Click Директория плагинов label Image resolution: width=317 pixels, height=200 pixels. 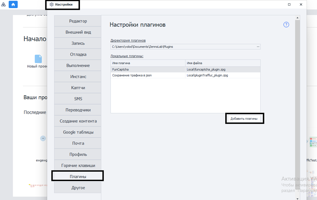coord(128,40)
